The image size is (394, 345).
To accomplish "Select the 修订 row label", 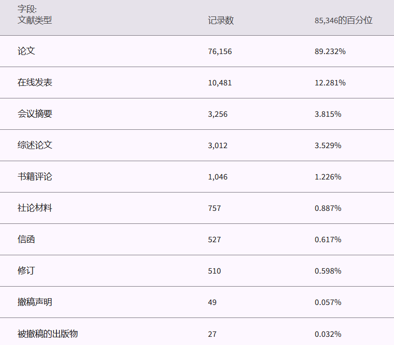I will point(27,271).
